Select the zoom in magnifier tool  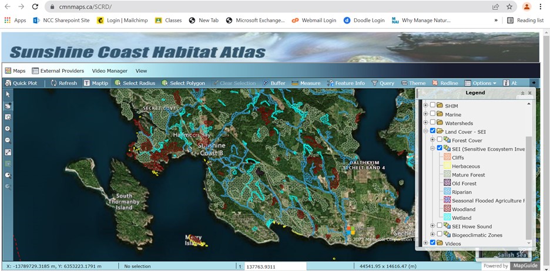(8, 129)
